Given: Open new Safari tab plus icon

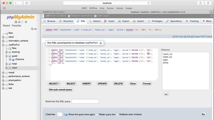Looking at the screenshot, I should [211, 12].
